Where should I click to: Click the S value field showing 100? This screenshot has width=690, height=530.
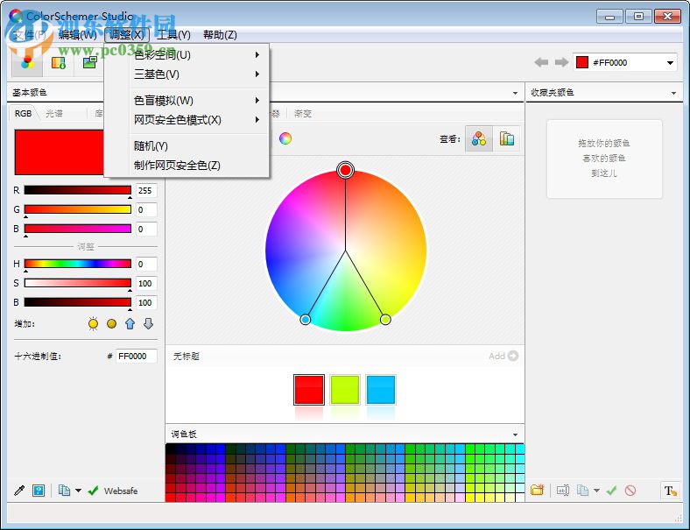(146, 284)
